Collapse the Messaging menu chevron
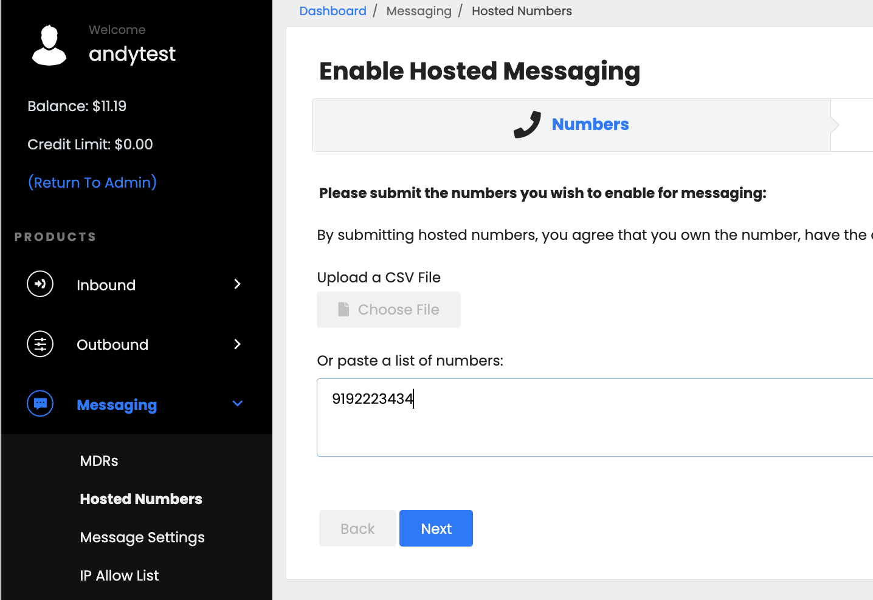Screen dimensions: 873x600 (238, 404)
